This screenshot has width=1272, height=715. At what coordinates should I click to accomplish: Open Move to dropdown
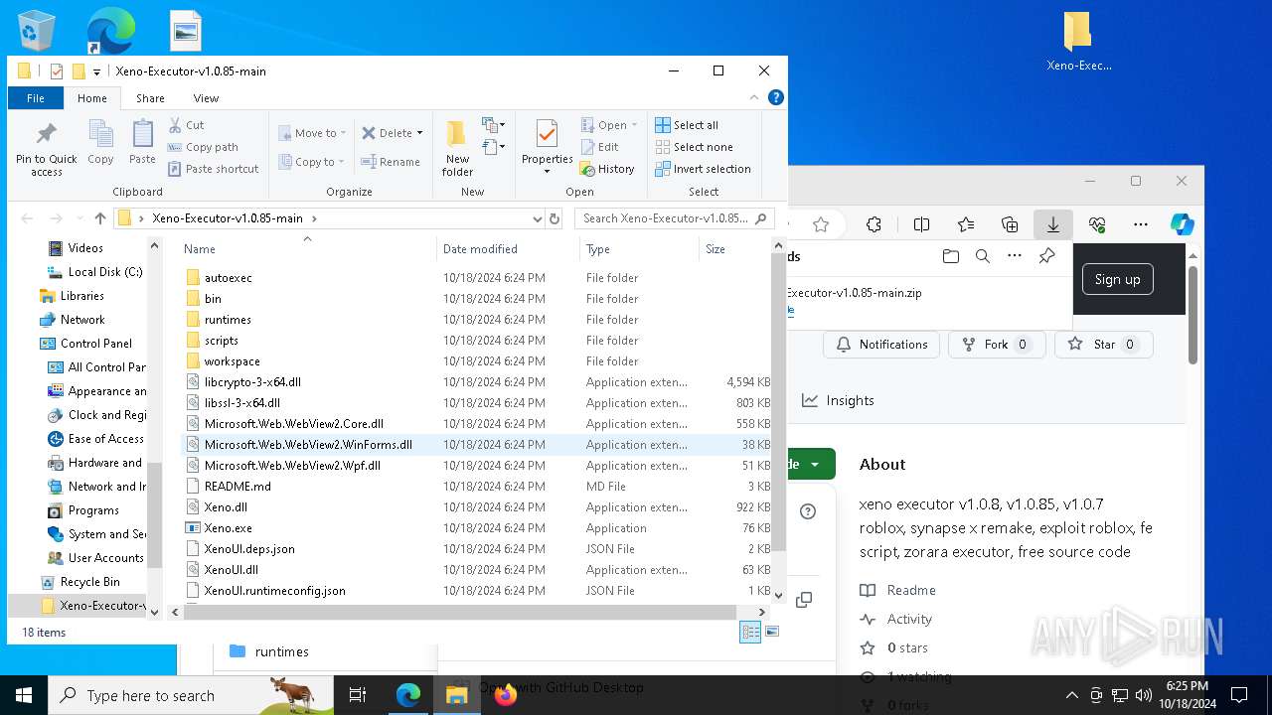pos(313,133)
